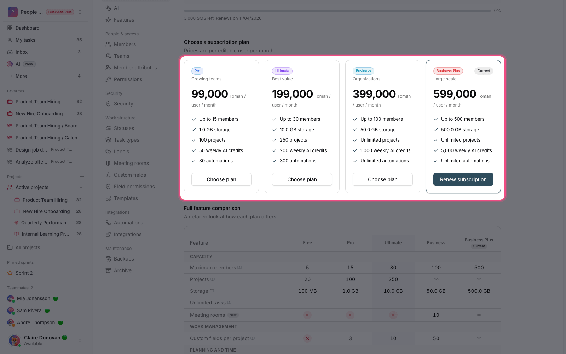566x354 pixels.
Task: Collapse the Active projects list
Action: (x=81, y=187)
